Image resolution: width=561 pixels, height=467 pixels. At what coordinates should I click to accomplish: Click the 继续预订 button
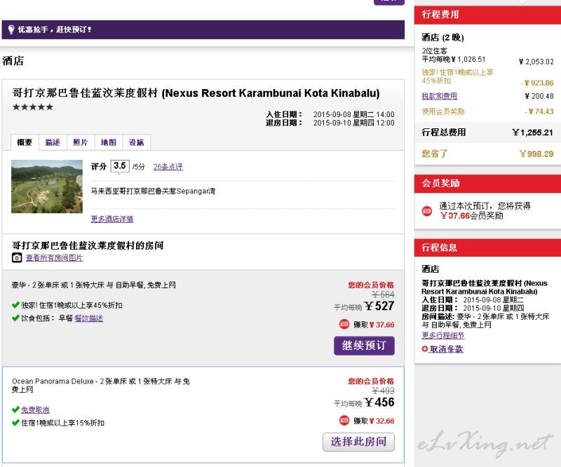point(364,345)
